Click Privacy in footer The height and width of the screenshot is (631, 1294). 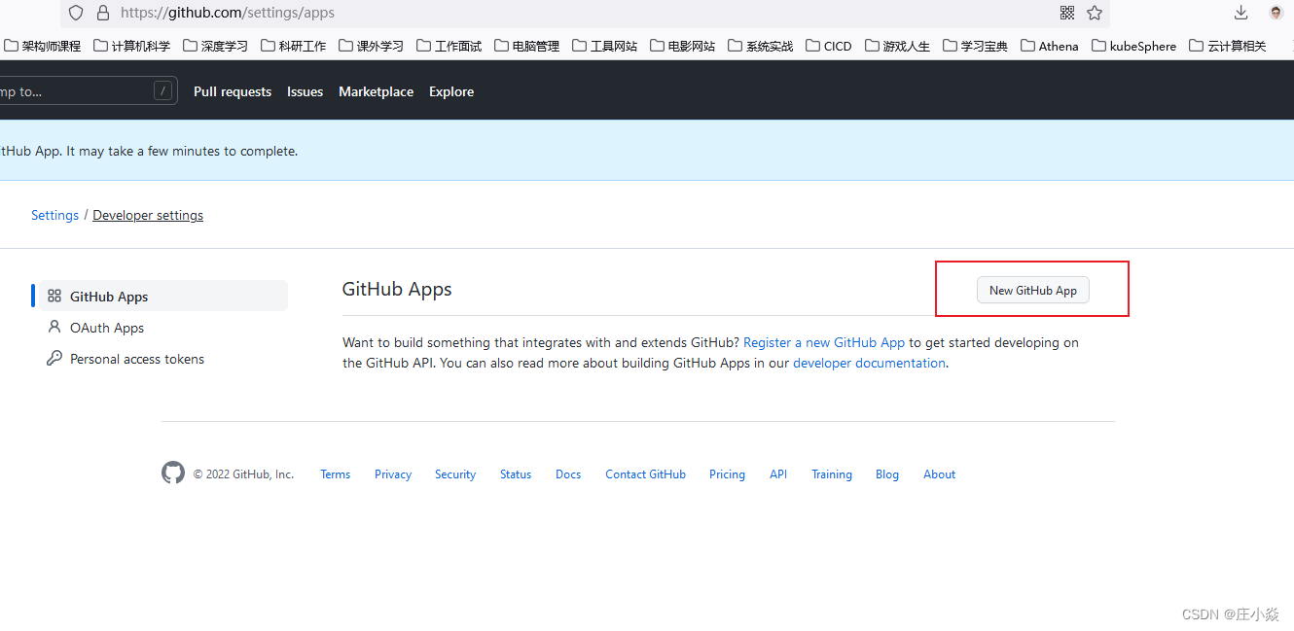(x=393, y=474)
